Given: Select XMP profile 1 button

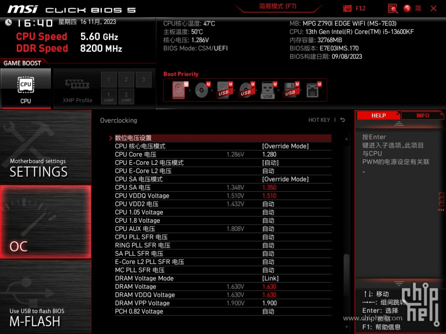Looking at the screenshot, I should 109,80.
